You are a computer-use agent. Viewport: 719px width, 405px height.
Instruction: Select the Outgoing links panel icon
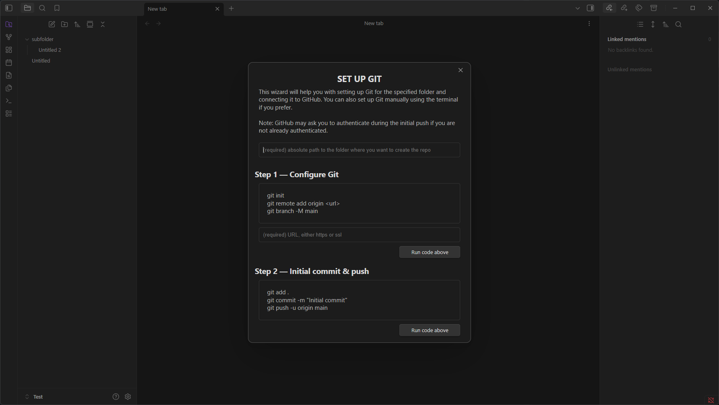tap(624, 8)
